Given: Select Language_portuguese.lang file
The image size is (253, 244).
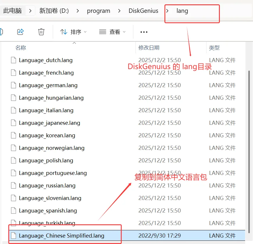Looking at the screenshot, I should click(x=53, y=173).
